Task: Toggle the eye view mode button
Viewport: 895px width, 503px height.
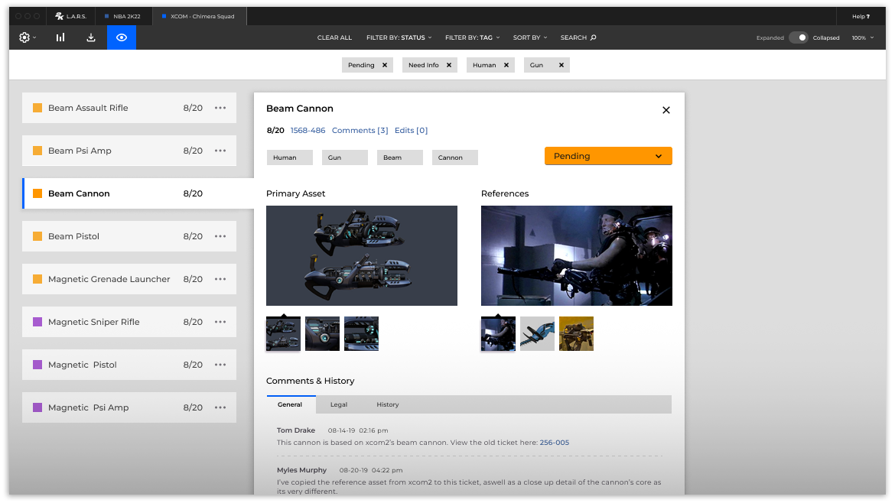Action: point(122,37)
